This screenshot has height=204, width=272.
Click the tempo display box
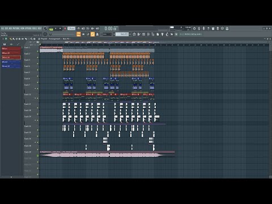pos(71,28)
